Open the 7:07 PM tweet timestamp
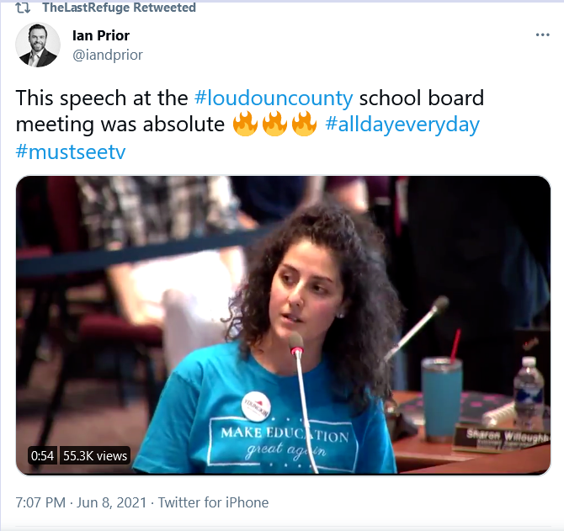The width and height of the screenshot is (564, 531). click(40, 502)
